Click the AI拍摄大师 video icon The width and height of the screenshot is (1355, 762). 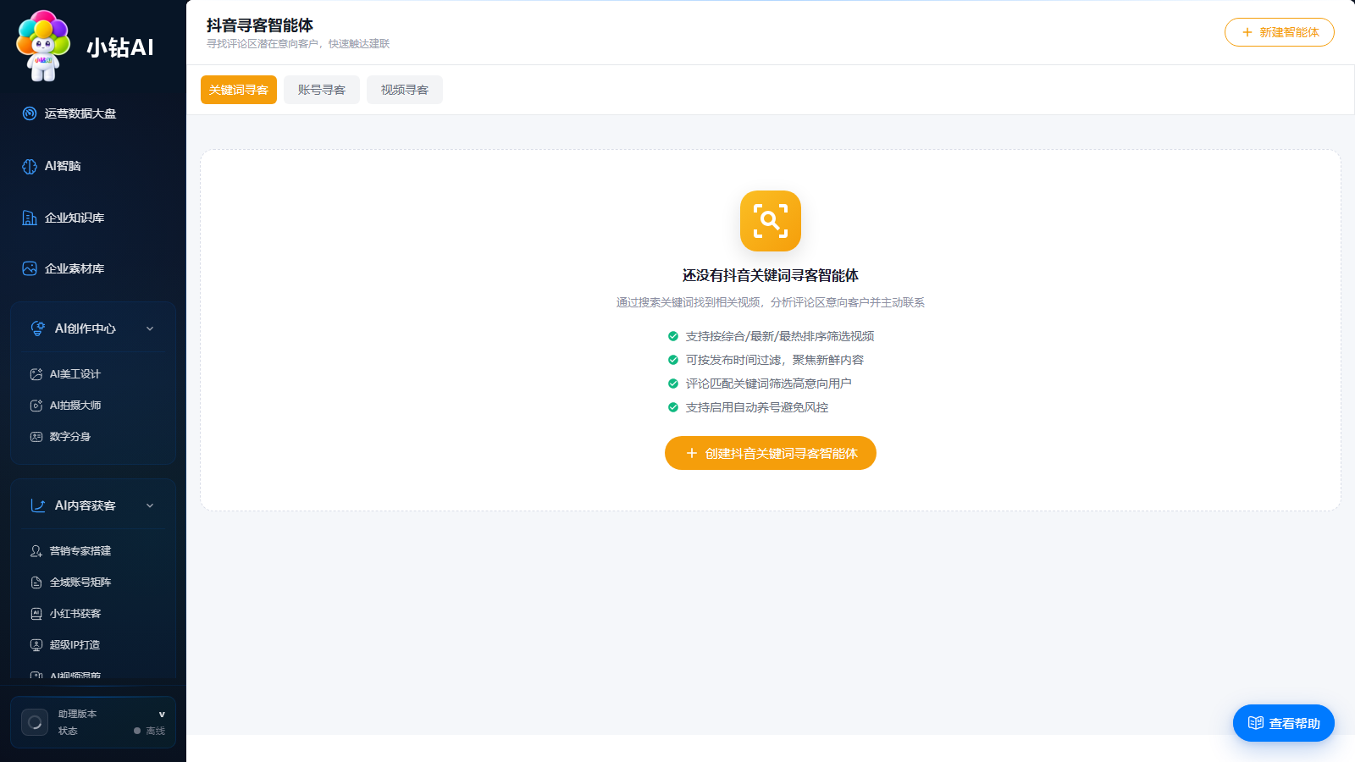click(36, 406)
